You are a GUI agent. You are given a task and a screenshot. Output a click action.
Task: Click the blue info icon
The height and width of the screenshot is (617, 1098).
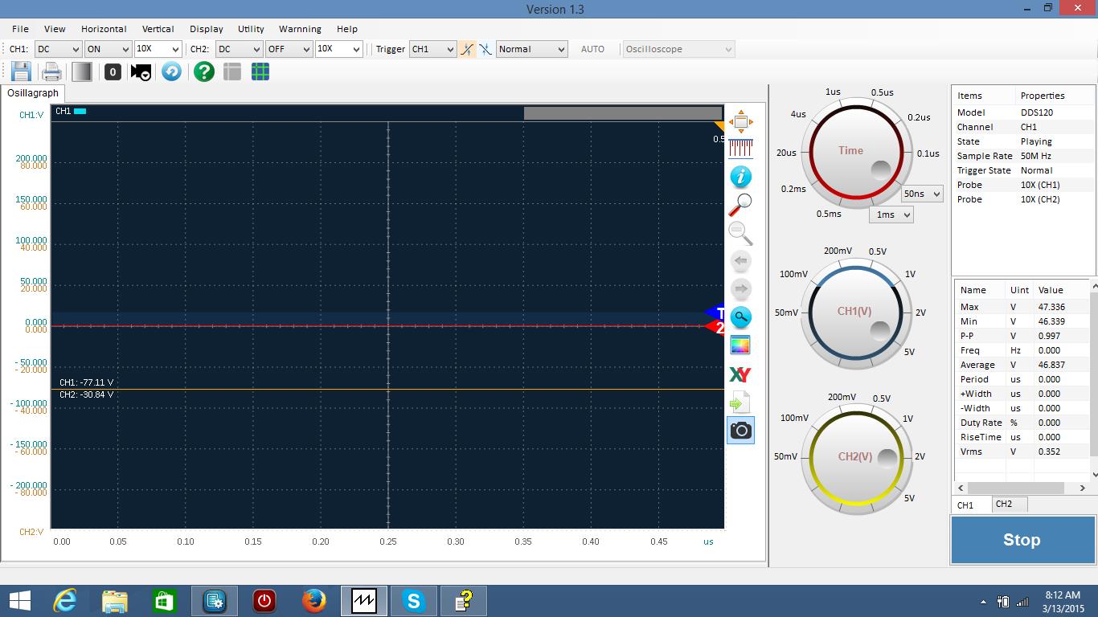click(740, 177)
